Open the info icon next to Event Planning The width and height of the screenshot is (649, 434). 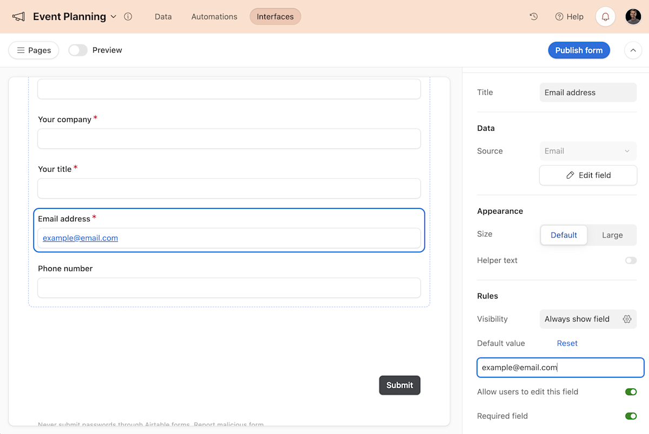128,17
